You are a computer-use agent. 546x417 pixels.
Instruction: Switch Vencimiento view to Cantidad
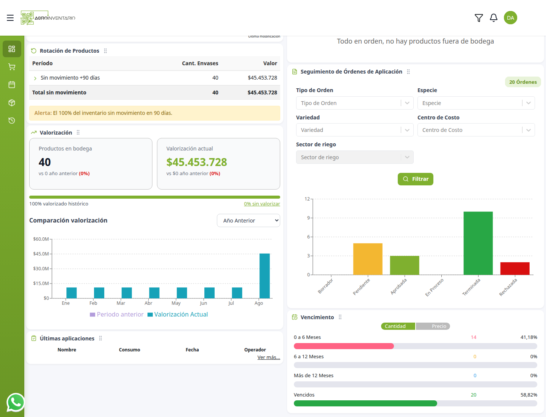point(398,326)
